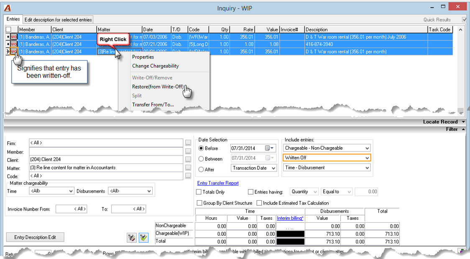Check Group By Client Structure
Screen dimensions: 470x259
[199, 203]
